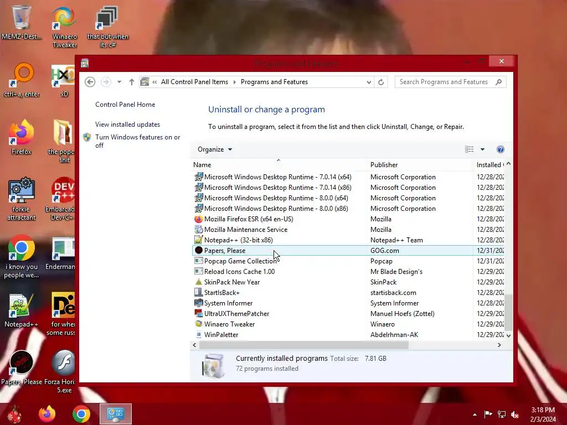Select Microsoft Windows Desktop Runtime - 8.0.0 (x86)
567x425 pixels.
click(x=348, y=209)
